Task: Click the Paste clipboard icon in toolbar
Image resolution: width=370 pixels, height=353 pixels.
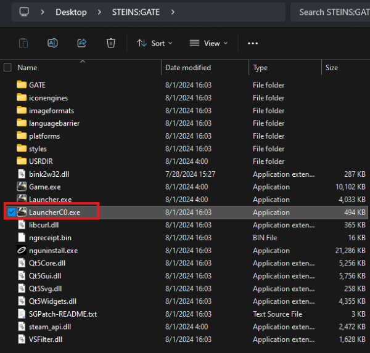Action: (23, 43)
